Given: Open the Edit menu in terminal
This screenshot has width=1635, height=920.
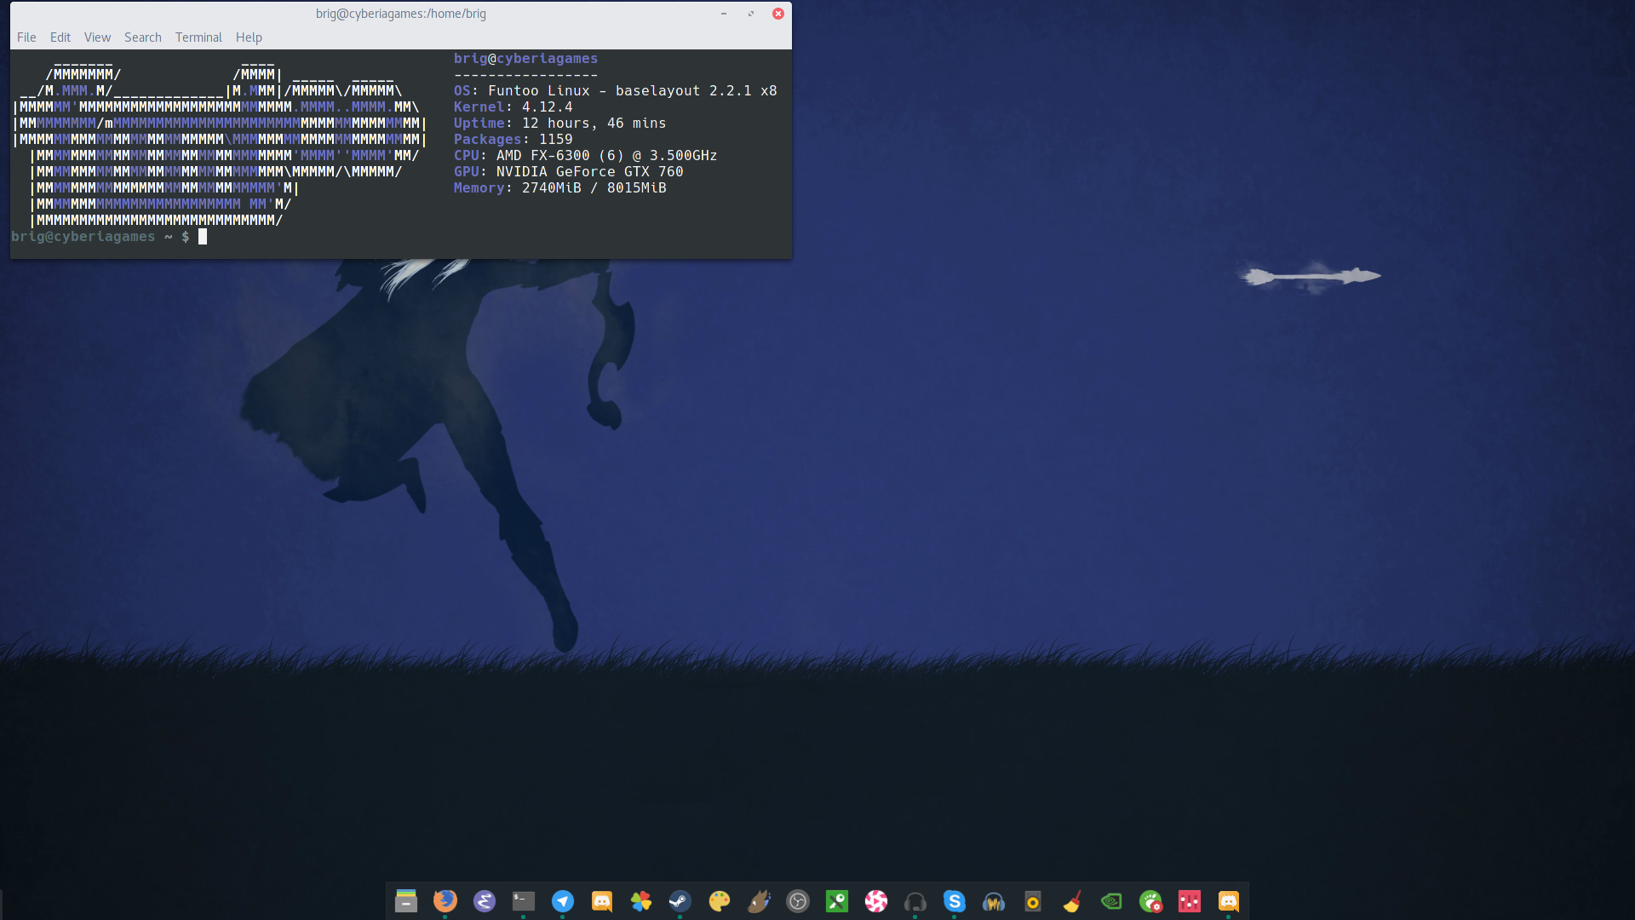Looking at the screenshot, I should click(x=60, y=37).
